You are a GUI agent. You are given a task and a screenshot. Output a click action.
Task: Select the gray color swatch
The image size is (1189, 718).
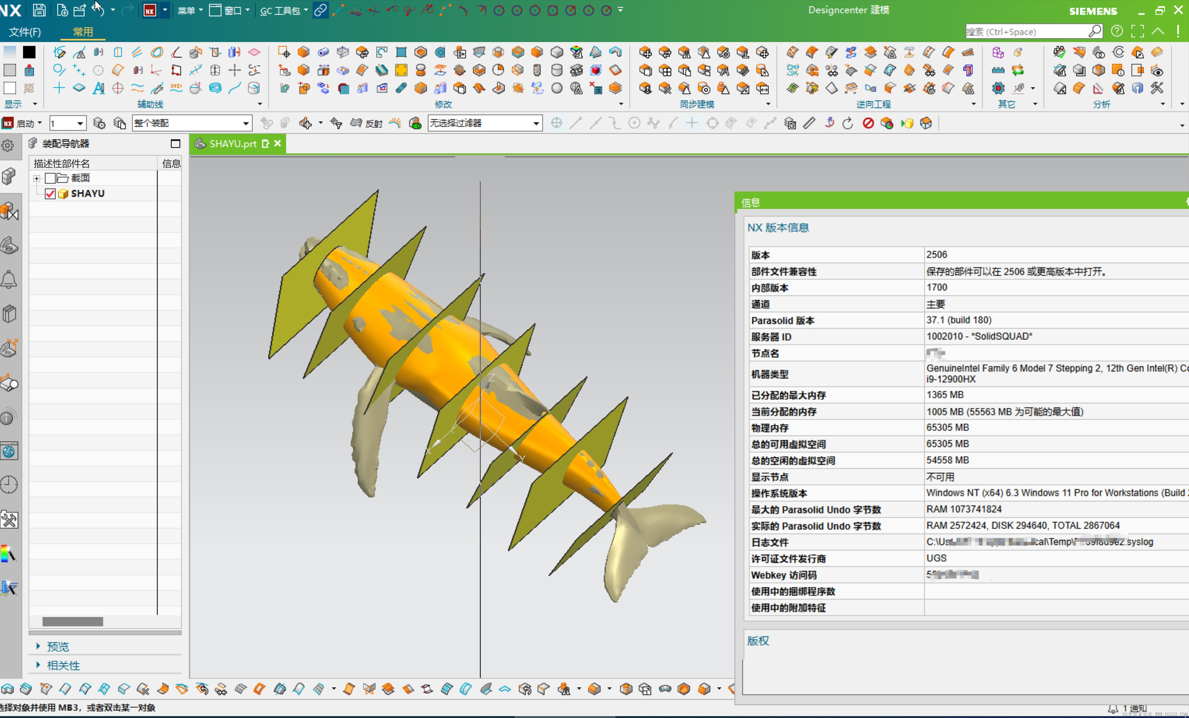click(10, 70)
